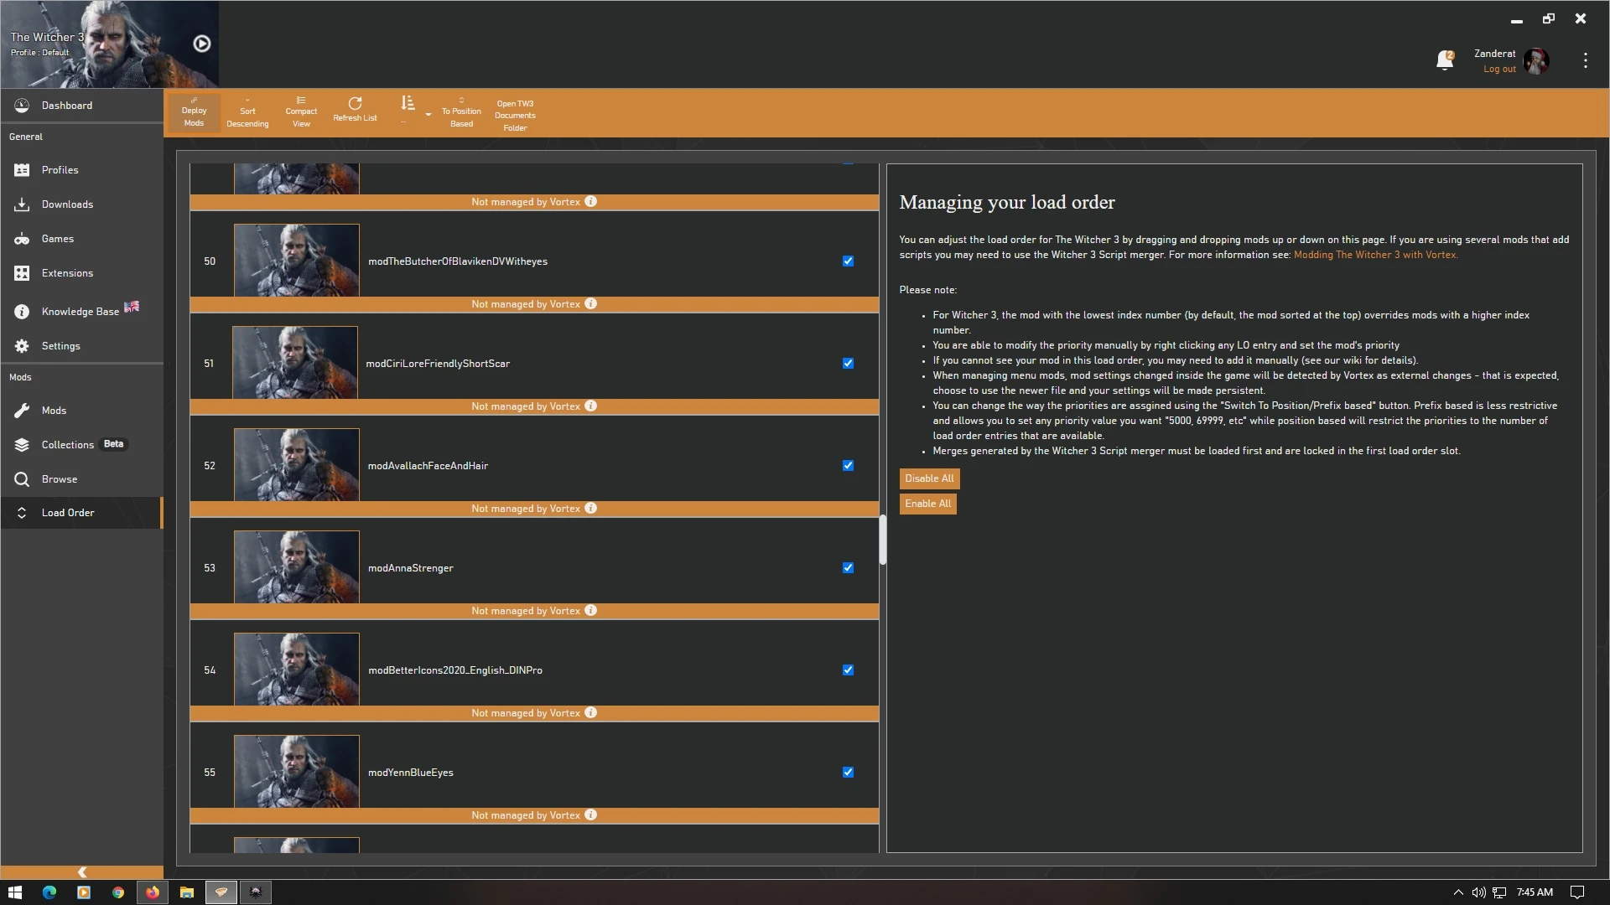This screenshot has width=1610, height=905.
Task: Collapse the sidebar with chevron
Action: click(x=81, y=872)
